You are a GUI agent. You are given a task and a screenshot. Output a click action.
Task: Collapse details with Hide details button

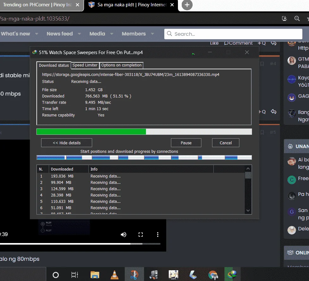point(66,143)
